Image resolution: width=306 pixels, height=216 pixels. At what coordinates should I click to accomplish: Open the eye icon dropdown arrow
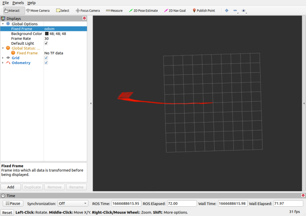[246, 13]
